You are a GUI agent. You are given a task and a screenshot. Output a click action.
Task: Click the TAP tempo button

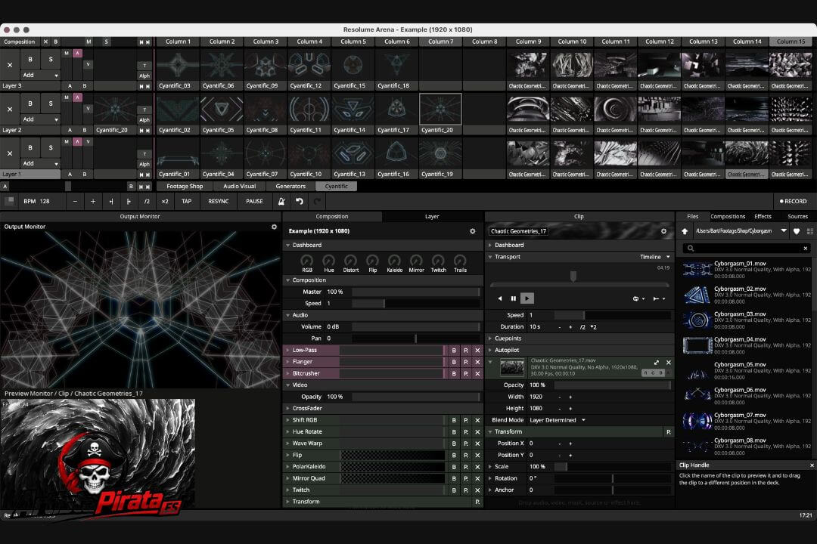(x=186, y=202)
